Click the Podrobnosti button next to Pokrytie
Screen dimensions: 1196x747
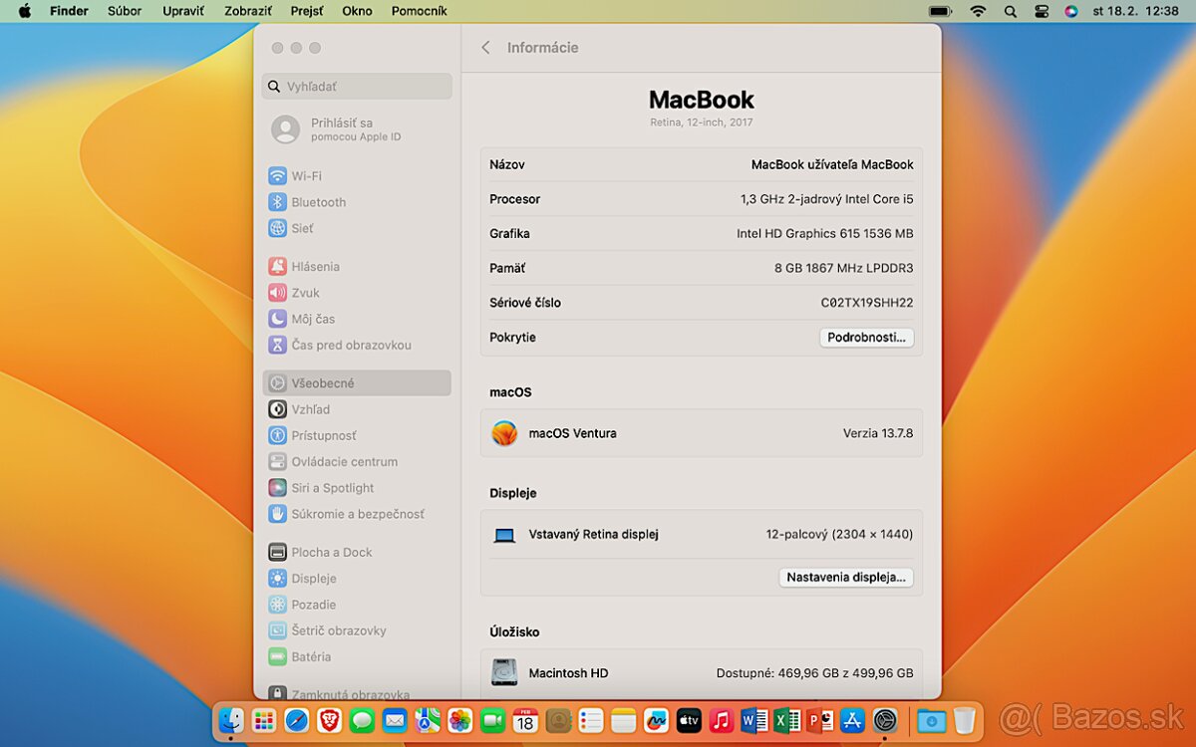[866, 337]
